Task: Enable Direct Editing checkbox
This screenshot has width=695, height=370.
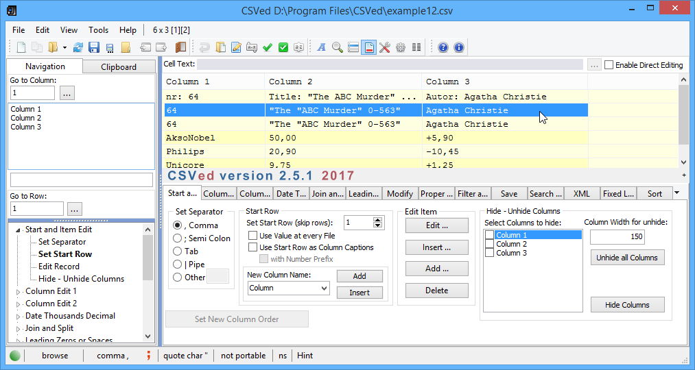Action: (x=609, y=65)
